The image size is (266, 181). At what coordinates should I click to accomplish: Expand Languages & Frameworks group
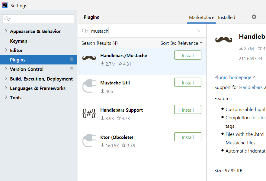click(6, 88)
